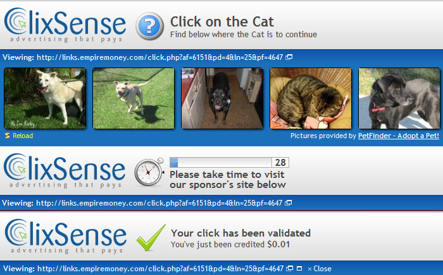This screenshot has width=443, height=275.
Task: Open link in new window icon, top bar
Action: 289,57
